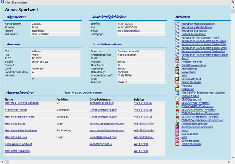Click the green check beside DSGVO Marketing - Zustimmung
The height and width of the screenshot is (164, 235).
[177, 113]
